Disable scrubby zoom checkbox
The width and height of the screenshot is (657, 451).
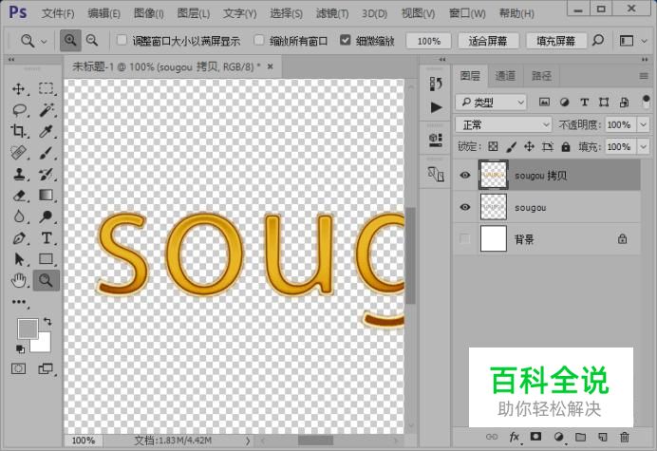pyautogui.click(x=345, y=40)
